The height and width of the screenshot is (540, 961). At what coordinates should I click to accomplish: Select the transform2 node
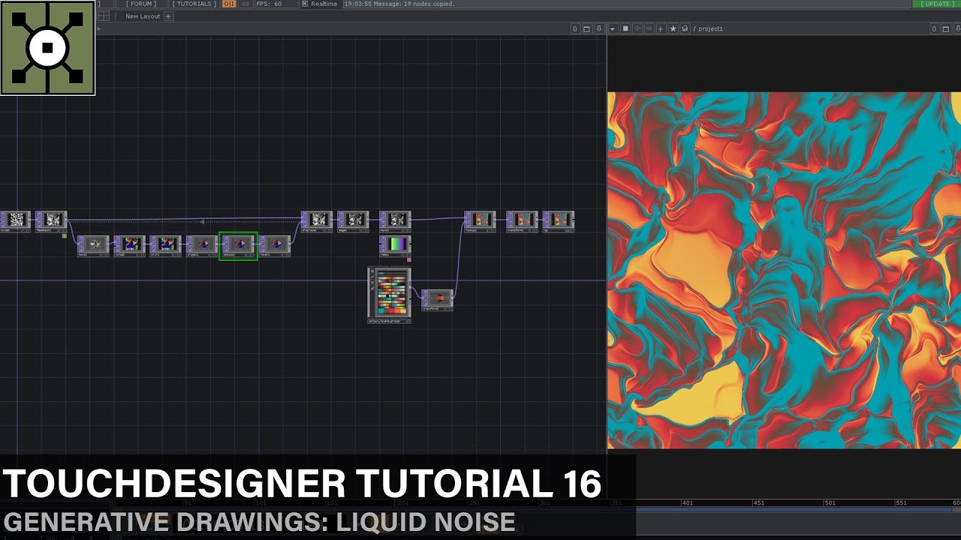[x=437, y=299]
